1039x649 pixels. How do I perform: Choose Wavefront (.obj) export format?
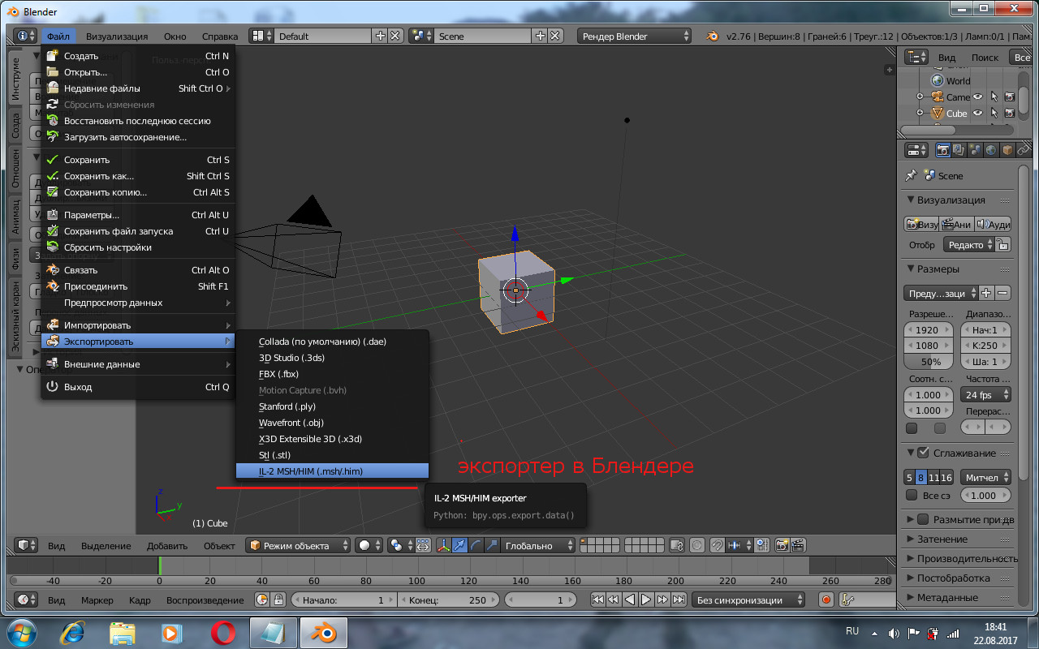click(x=332, y=423)
